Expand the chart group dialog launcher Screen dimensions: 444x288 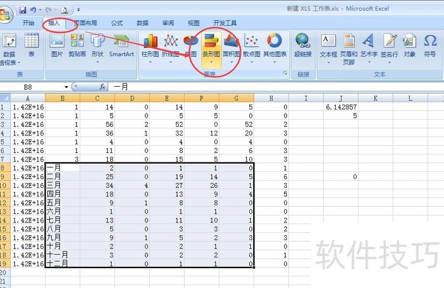285,73
